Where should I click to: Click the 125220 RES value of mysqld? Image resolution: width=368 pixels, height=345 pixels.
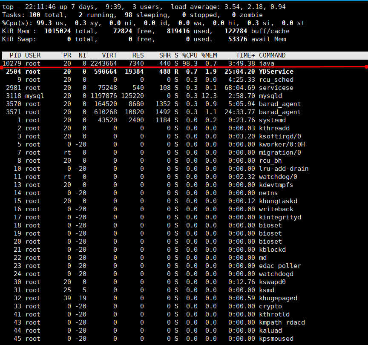132,96
